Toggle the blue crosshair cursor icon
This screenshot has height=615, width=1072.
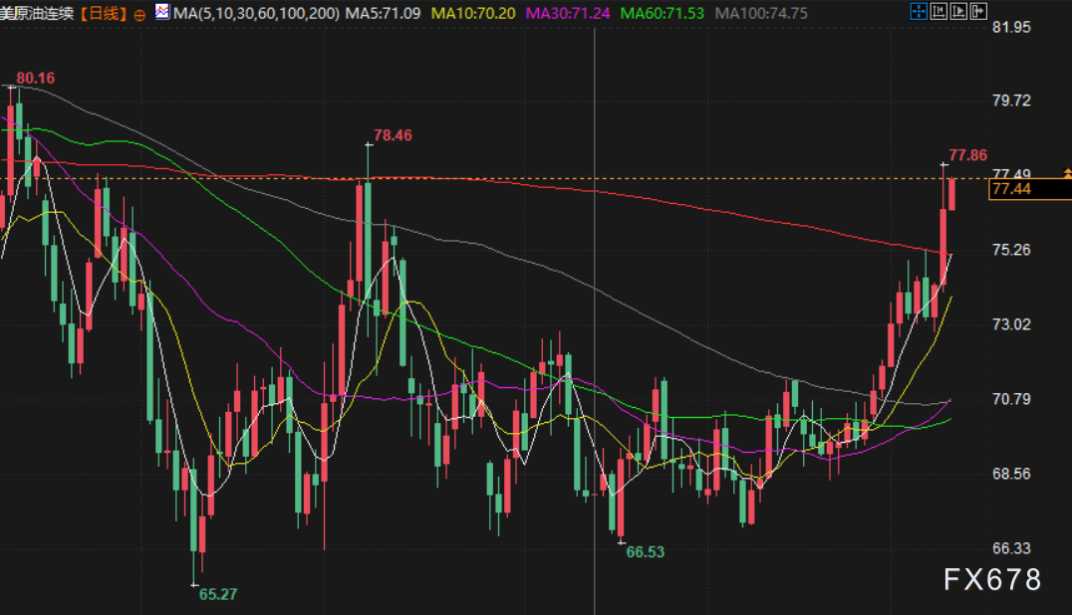(919, 11)
